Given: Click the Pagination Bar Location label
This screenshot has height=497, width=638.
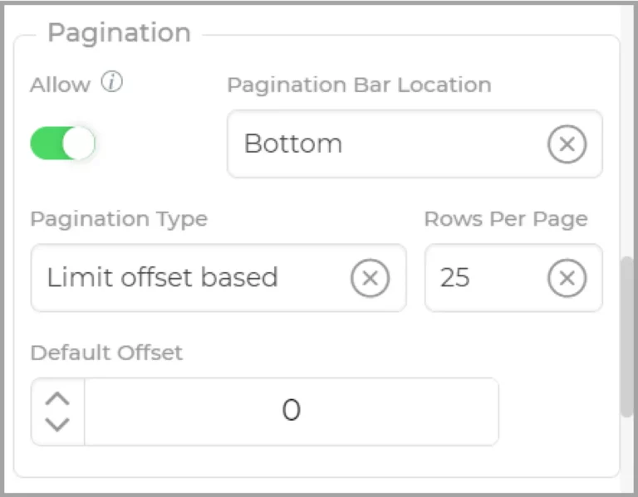Looking at the screenshot, I should click(359, 85).
